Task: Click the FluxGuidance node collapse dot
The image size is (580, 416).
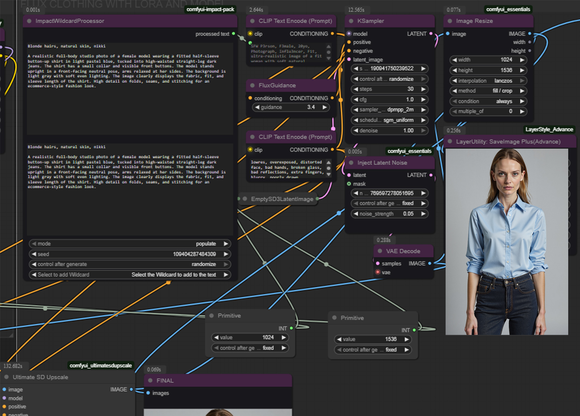Action: [x=252, y=85]
